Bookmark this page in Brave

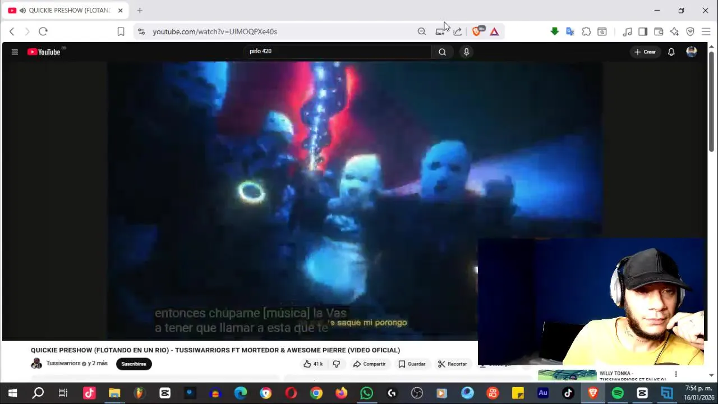click(x=121, y=31)
